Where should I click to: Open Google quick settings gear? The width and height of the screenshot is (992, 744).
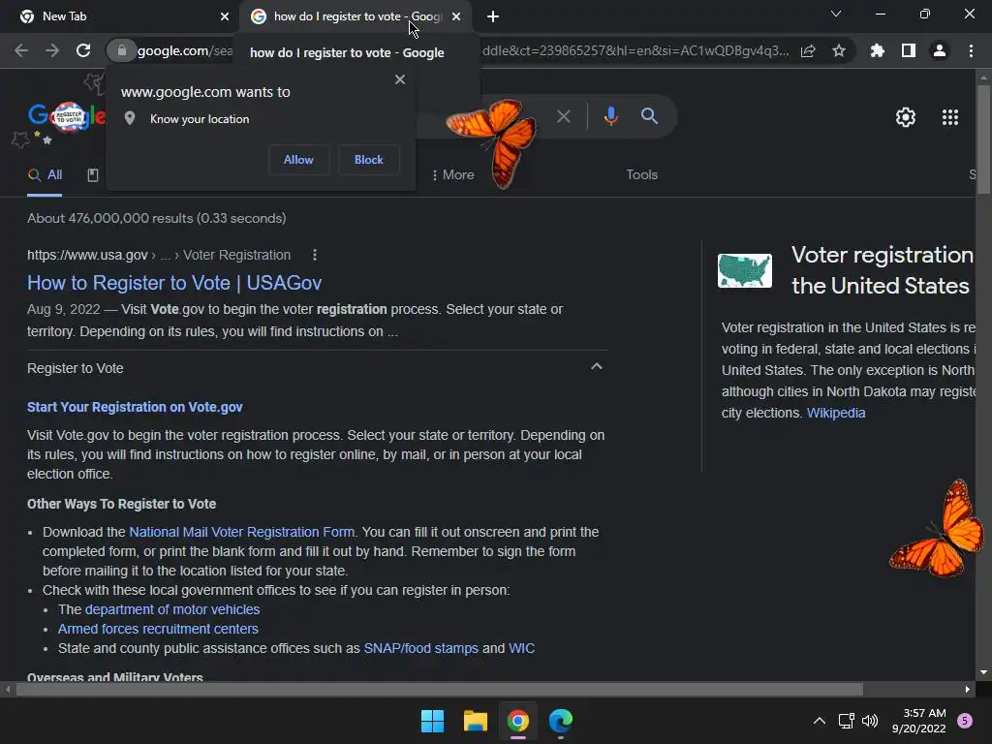(906, 117)
